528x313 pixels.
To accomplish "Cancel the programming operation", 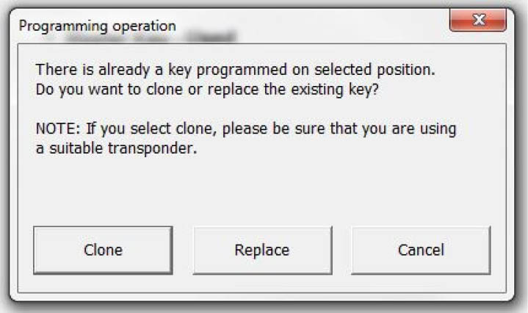I will 421,250.
